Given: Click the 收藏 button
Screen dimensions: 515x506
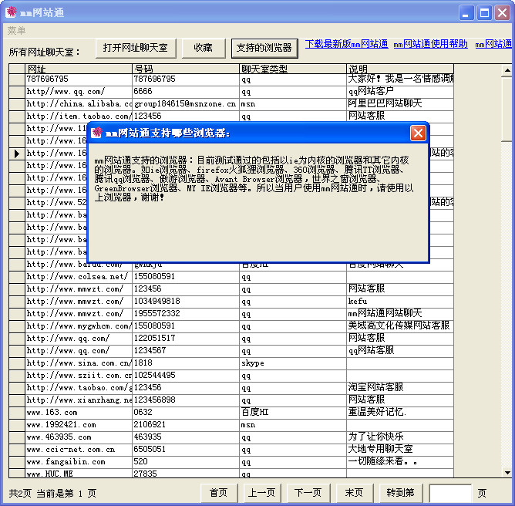Looking at the screenshot, I should pyautogui.click(x=204, y=49).
